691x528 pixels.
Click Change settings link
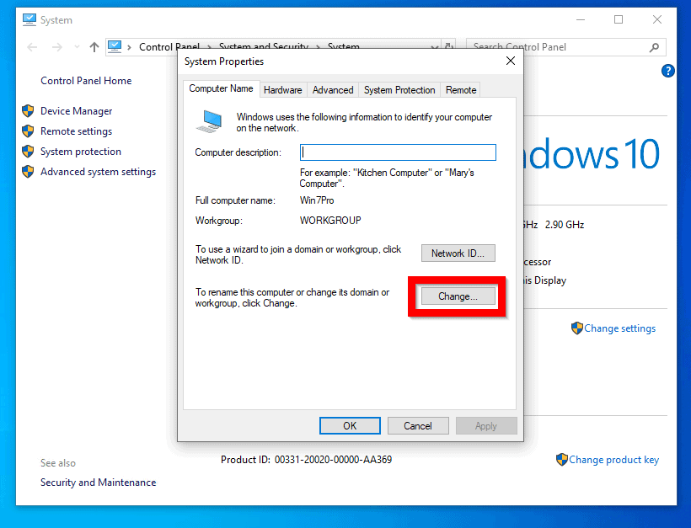(x=619, y=328)
